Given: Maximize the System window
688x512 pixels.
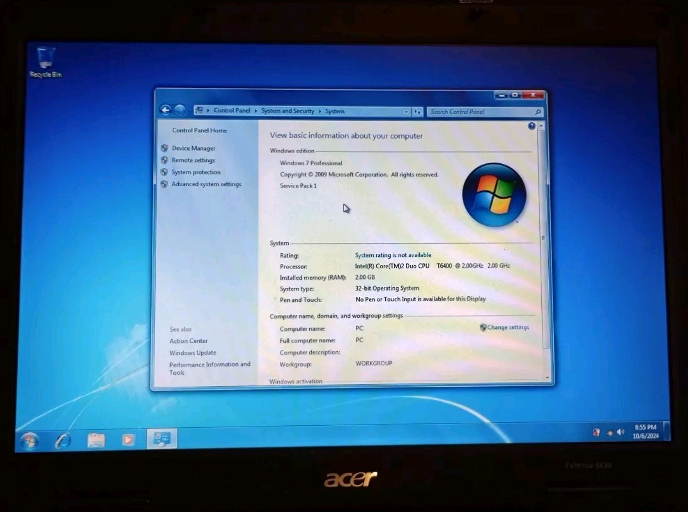Looking at the screenshot, I should 515,95.
